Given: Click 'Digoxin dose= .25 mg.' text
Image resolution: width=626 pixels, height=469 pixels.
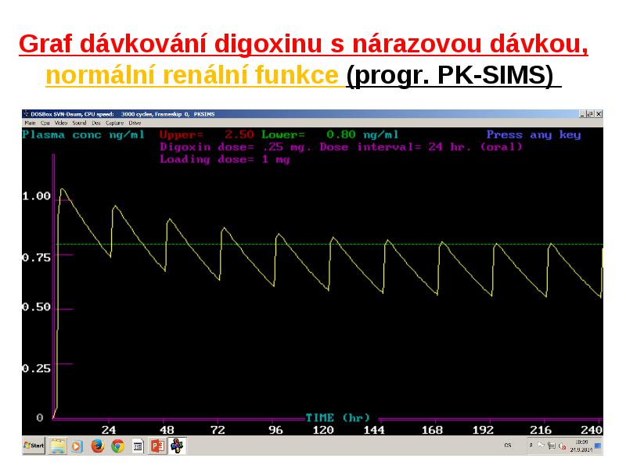Looking at the screenshot, I should tap(236, 147).
